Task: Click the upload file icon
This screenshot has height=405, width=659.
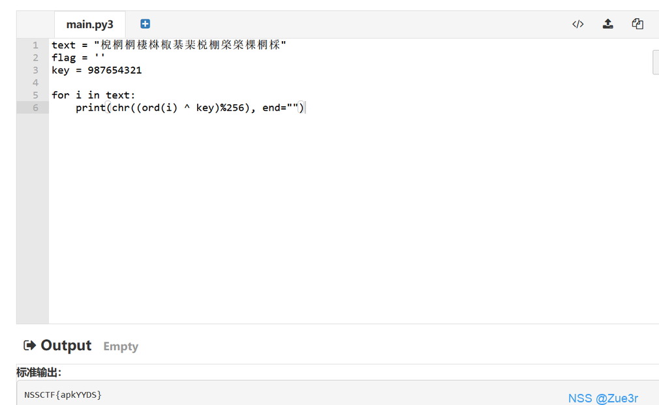Action: (607, 24)
